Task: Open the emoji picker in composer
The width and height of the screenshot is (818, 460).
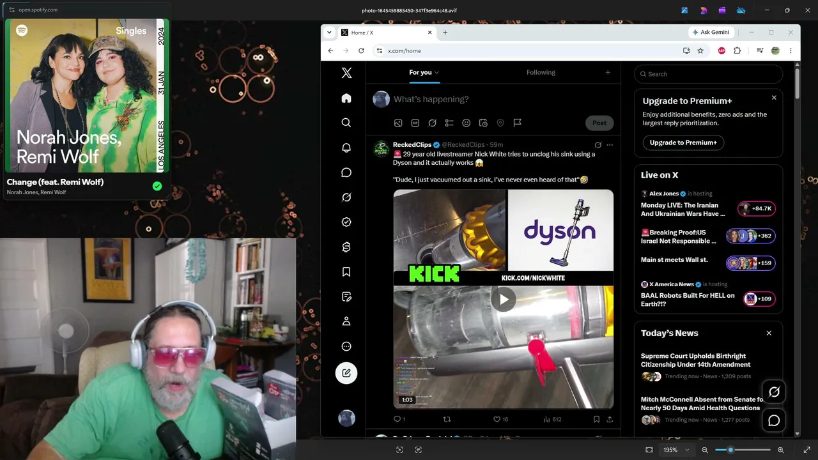Action: [466, 123]
